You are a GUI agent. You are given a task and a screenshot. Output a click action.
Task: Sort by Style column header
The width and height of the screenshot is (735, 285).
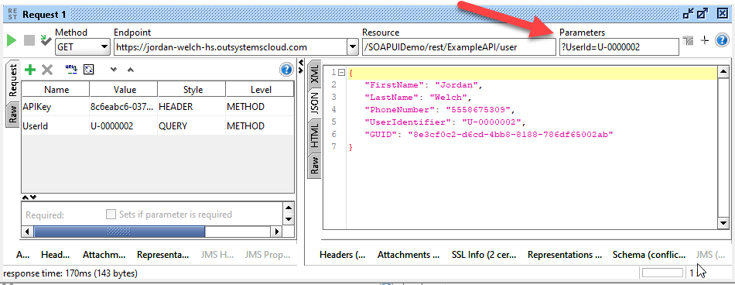coord(192,90)
